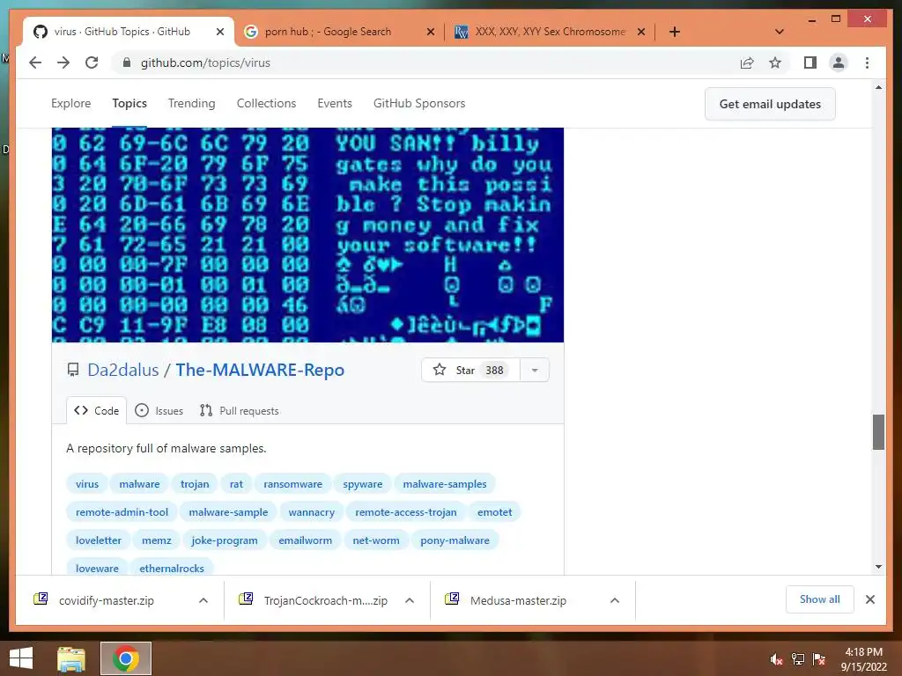Open the spyware topic tag

coord(362,484)
